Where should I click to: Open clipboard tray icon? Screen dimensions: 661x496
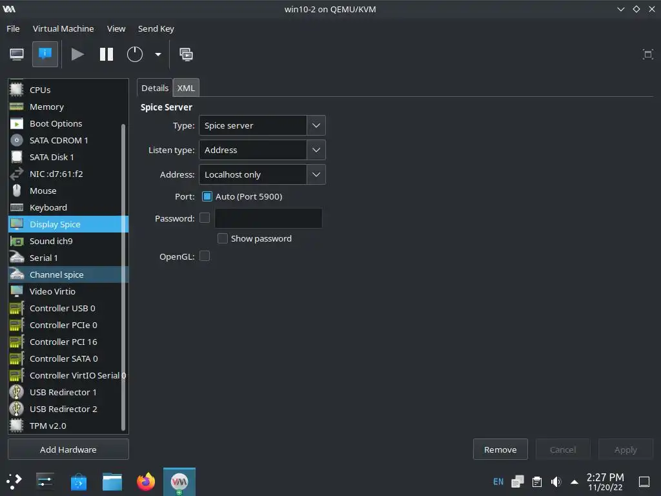(536, 482)
